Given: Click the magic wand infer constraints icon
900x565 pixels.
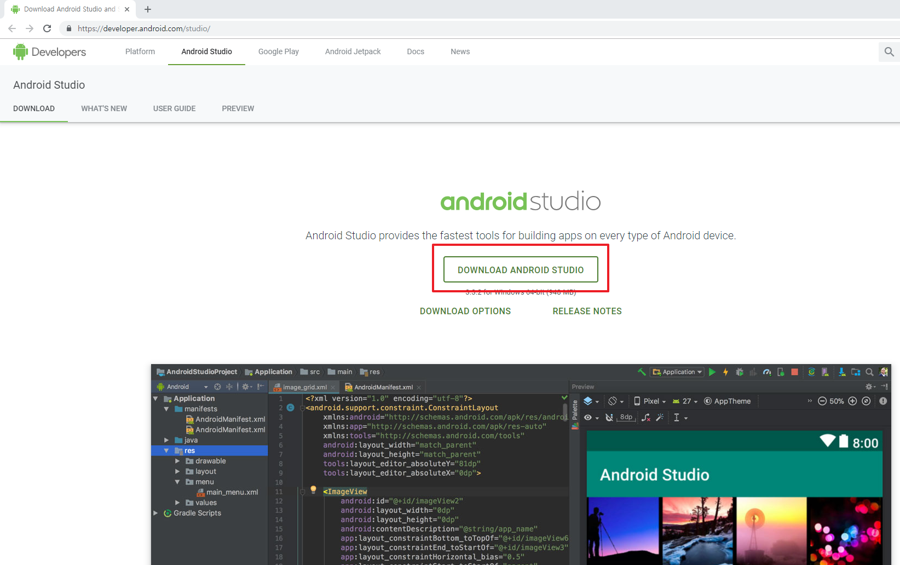Looking at the screenshot, I should tap(660, 417).
